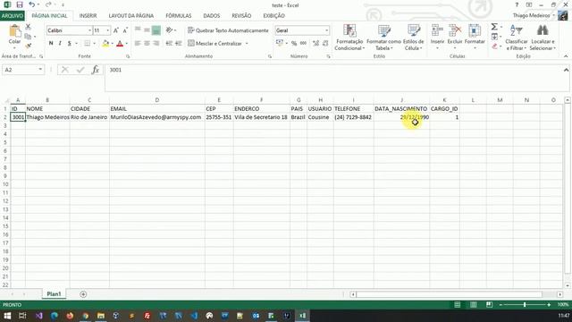Open FileZilla from the taskbar
Screen dimensions: 572x322
pyautogui.click(x=147, y=316)
